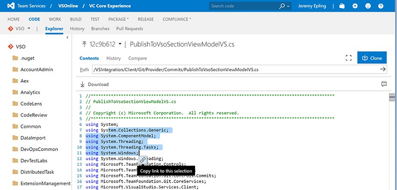
Task: Click the copy link to selection icon
Action: pyautogui.click(x=143, y=160)
